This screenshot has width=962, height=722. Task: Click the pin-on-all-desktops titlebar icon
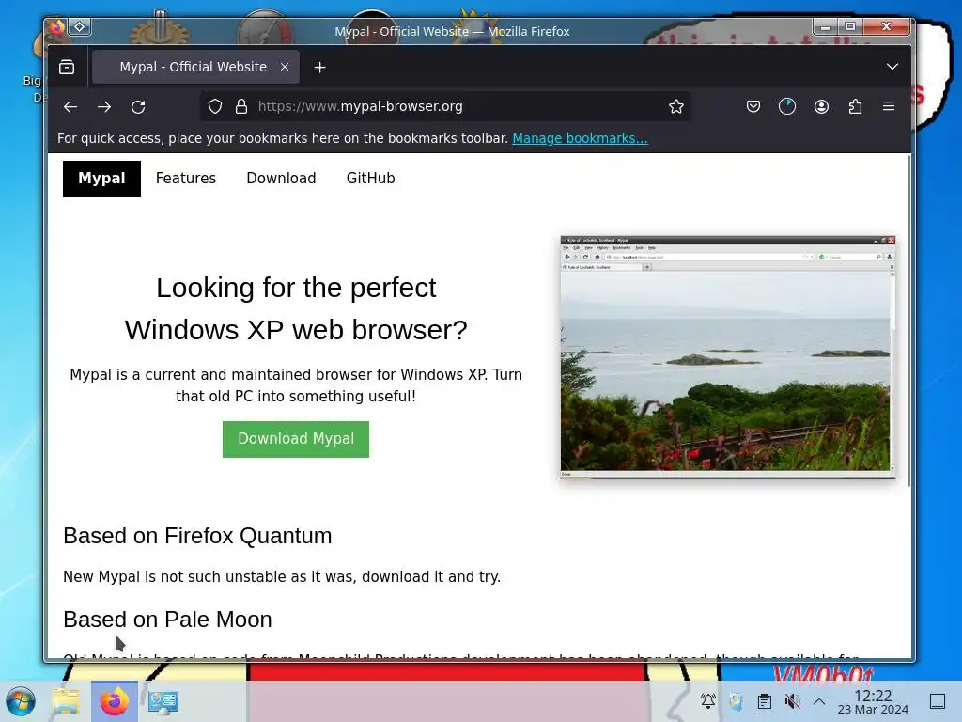point(80,26)
